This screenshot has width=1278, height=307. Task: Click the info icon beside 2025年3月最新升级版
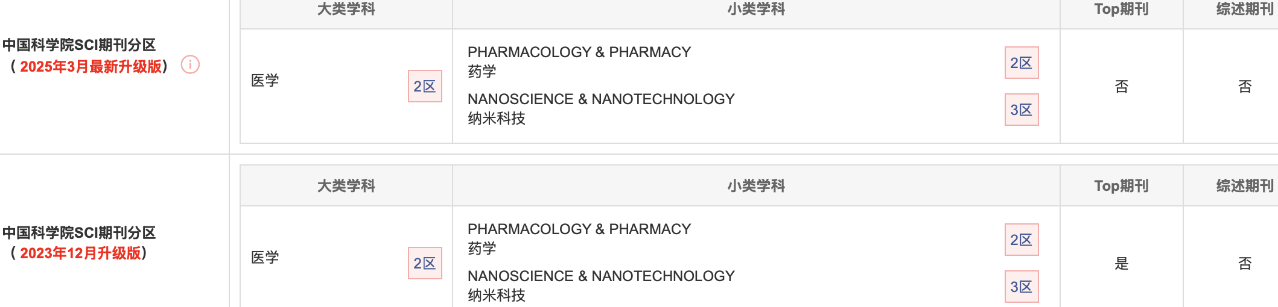coord(190,64)
